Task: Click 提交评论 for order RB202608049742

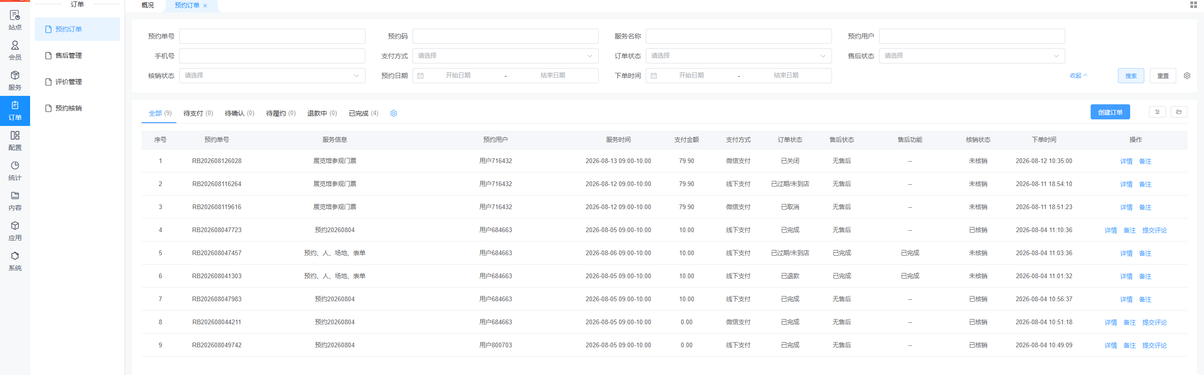Action: [x=1154, y=345]
